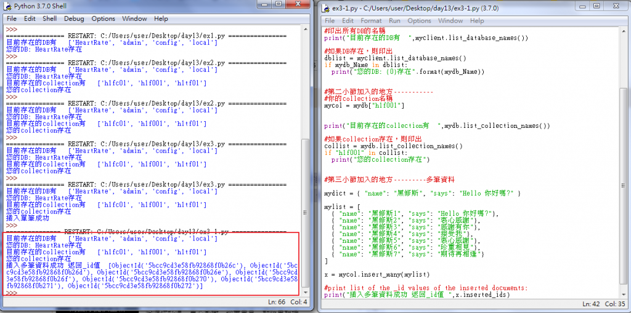The height and width of the screenshot is (313, 631).
Task: Click 'dblist = myclient.list_database_names()' line
Action: click(395, 58)
